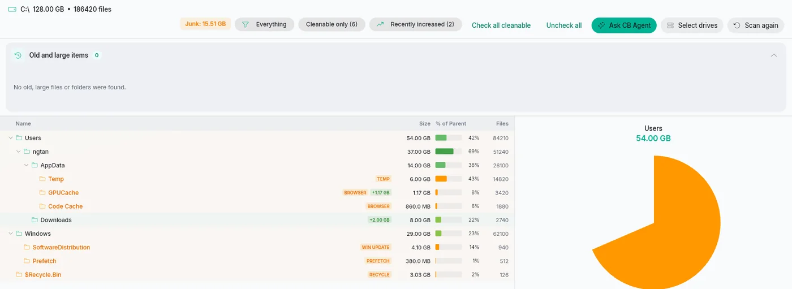Click the SoftwareDistribution folder icon
This screenshot has width=792, height=289.
(27, 247)
